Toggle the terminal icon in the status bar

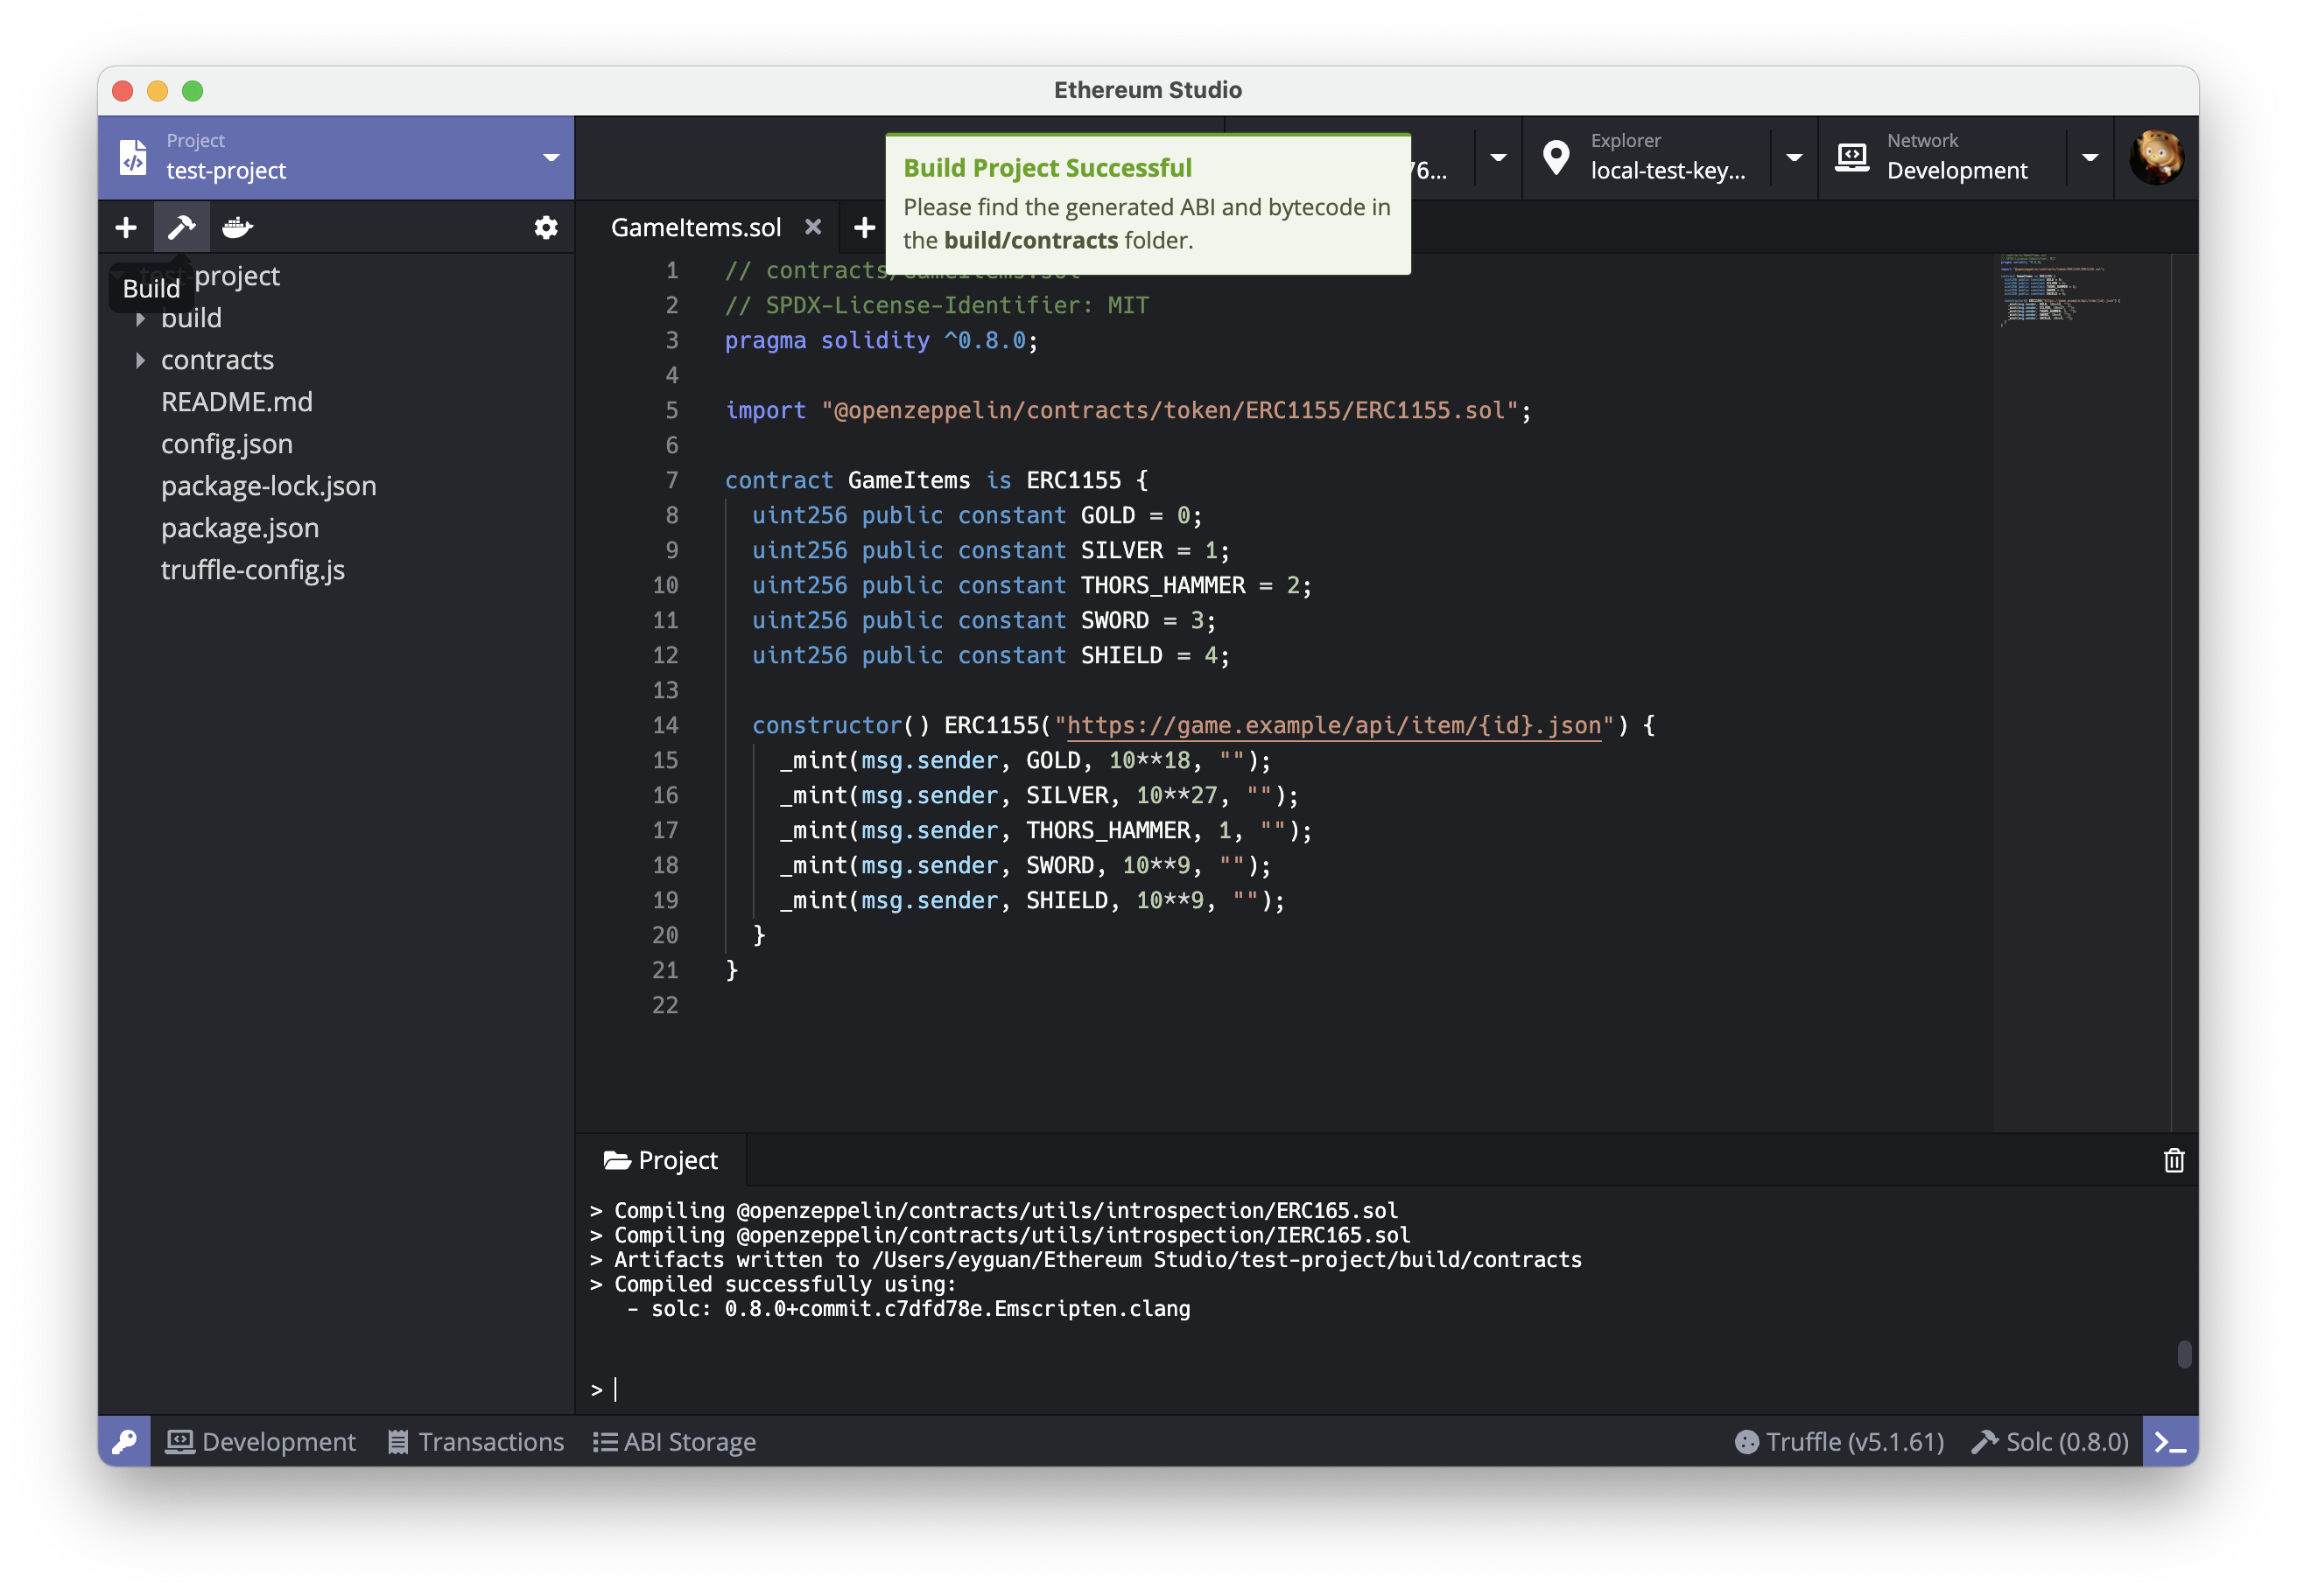2169,1442
